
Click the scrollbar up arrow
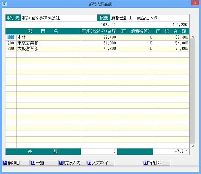(x=192, y=37)
